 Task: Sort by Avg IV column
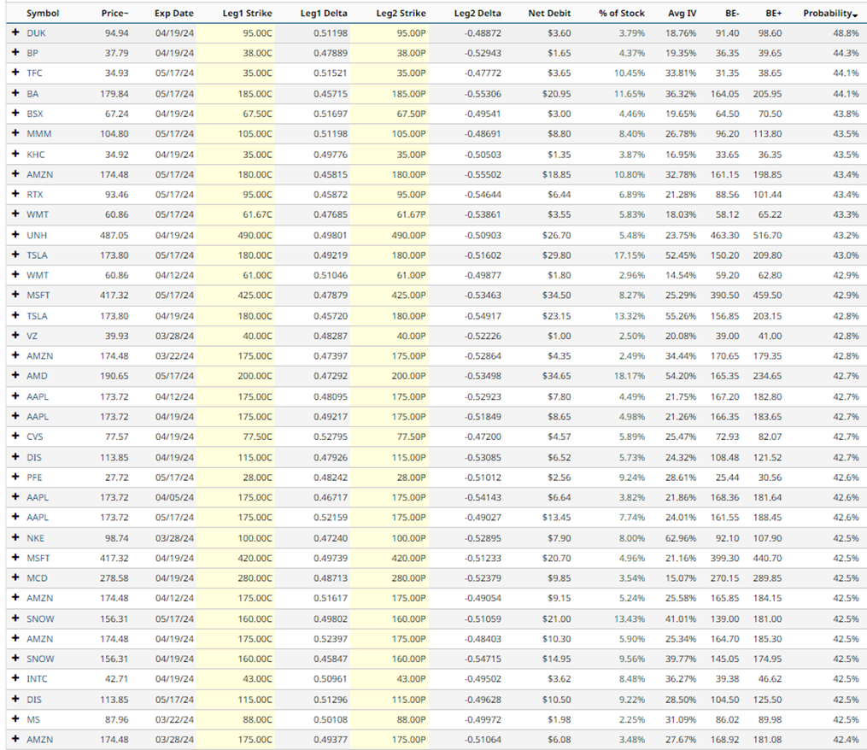tap(682, 14)
